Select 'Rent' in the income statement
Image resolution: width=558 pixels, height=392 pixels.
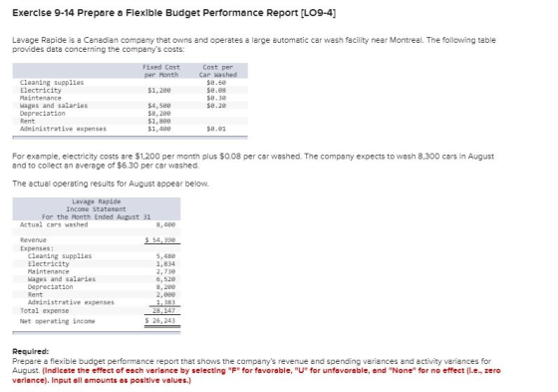(x=35, y=294)
